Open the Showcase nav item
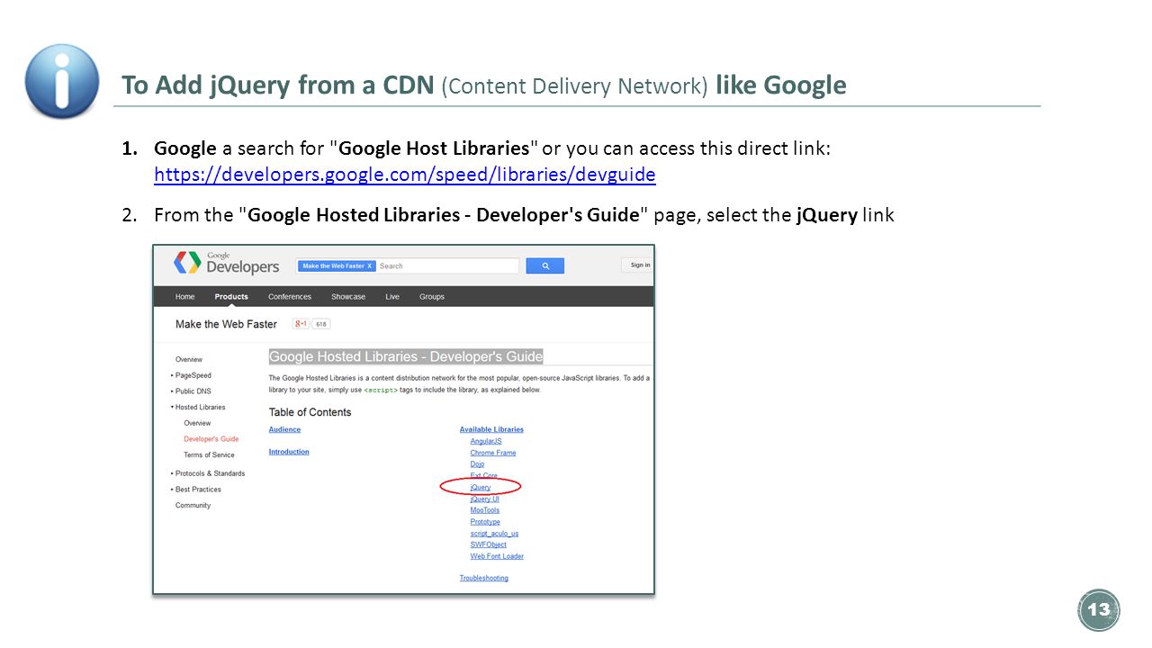The image size is (1152, 648). (348, 297)
